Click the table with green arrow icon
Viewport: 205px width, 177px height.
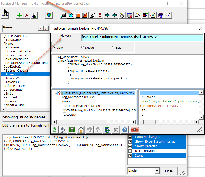click(34, 15)
